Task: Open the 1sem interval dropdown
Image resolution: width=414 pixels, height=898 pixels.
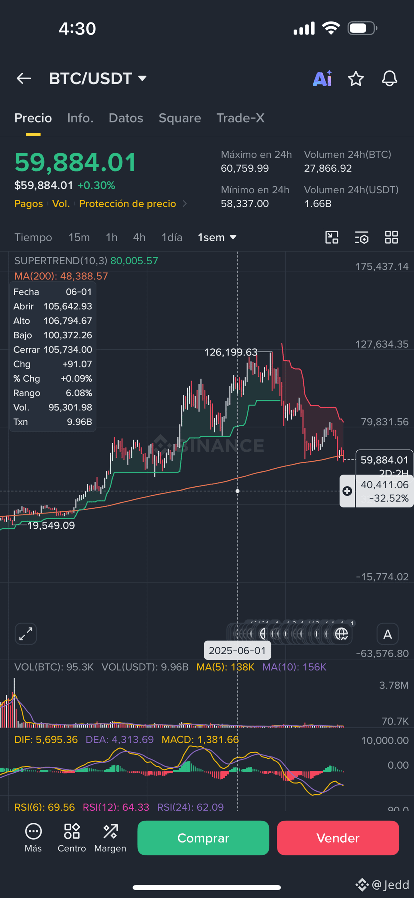Action: pyautogui.click(x=217, y=237)
